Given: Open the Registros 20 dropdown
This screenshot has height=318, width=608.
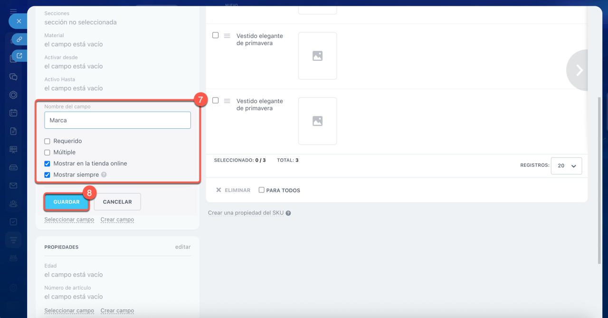Looking at the screenshot, I should [566, 166].
